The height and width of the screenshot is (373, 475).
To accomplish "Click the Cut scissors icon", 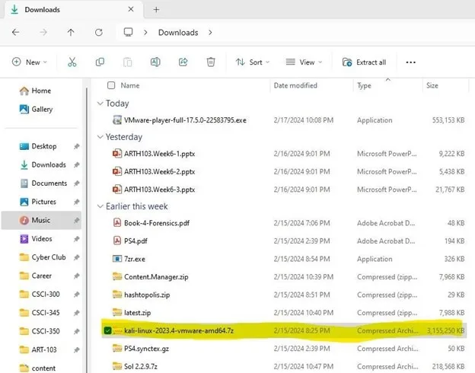I will click(72, 62).
